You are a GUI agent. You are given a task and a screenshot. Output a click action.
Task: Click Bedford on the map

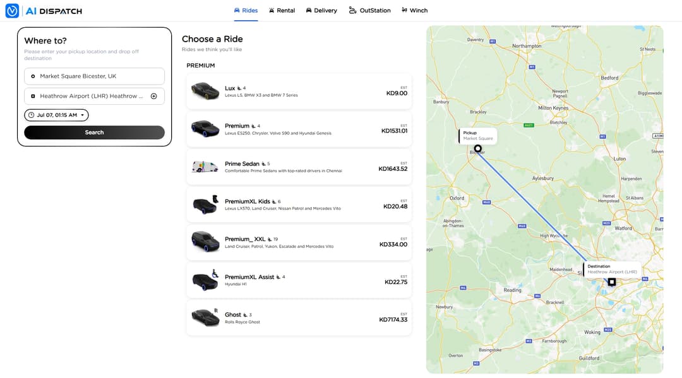[x=609, y=78]
